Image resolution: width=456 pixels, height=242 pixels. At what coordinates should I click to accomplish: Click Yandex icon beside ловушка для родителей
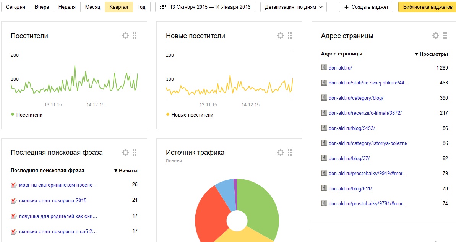(x=14, y=216)
